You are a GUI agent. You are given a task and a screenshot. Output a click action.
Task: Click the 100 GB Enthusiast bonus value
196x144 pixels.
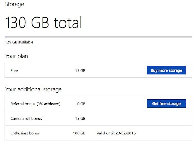(x=79, y=133)
